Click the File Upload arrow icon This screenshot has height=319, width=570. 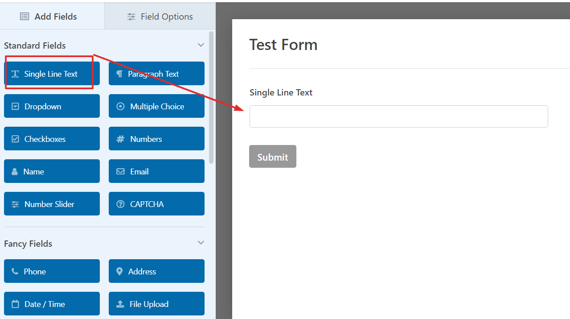(x=119, y=303)
